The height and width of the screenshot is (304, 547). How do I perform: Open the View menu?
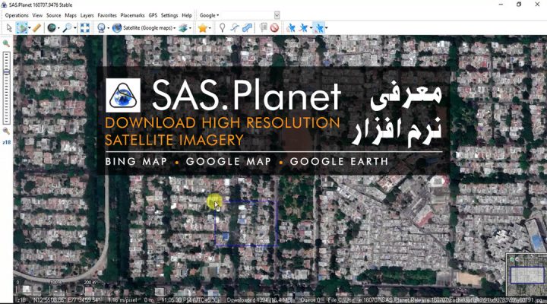click(x=37, y=15)
